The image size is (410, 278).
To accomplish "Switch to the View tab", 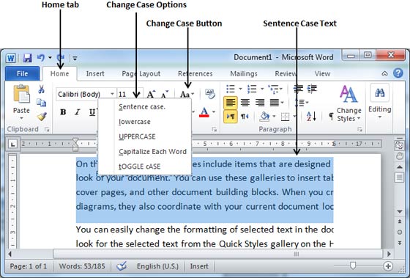I will [x=322, y=73].
